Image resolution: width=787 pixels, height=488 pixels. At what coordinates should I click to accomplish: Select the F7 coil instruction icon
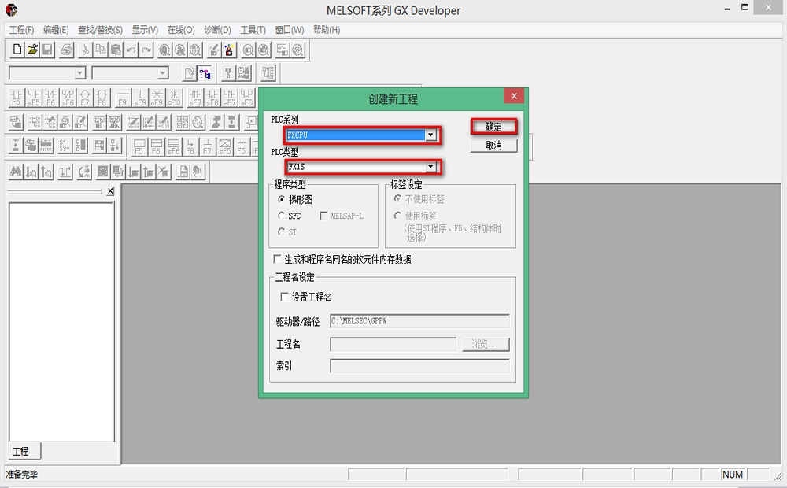click(x=85, y=98)
